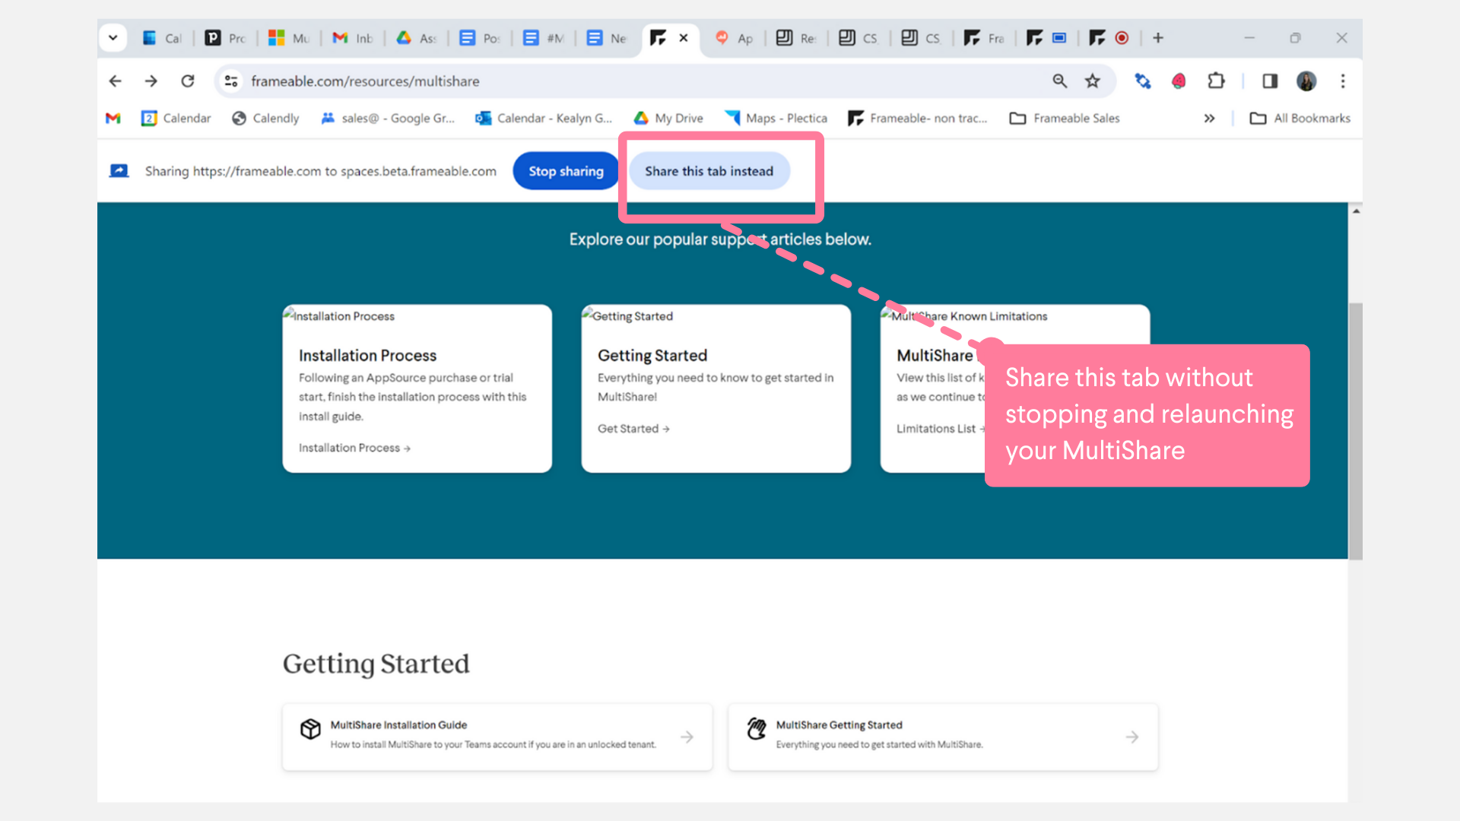
Task: Open a new browser tab
Action: (1158, 38)
